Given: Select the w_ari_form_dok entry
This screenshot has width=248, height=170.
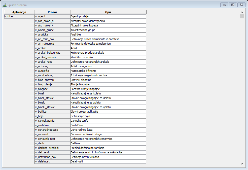Looking at the screenshot, I should pyautogui.click(x=52, y=39).
